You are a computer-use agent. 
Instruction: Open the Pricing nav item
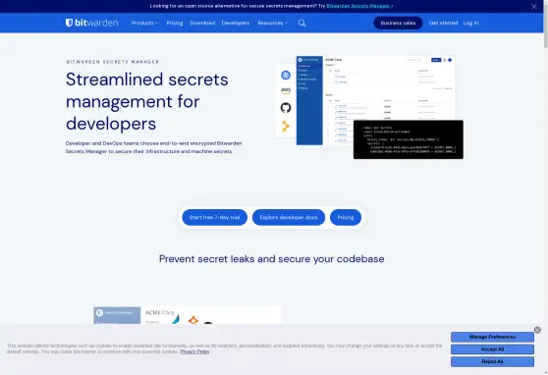tap(175, 23)
